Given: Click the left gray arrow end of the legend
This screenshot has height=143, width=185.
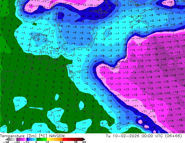Looking at the screenshot, I should pyautogui.click(x=7, y=139).
